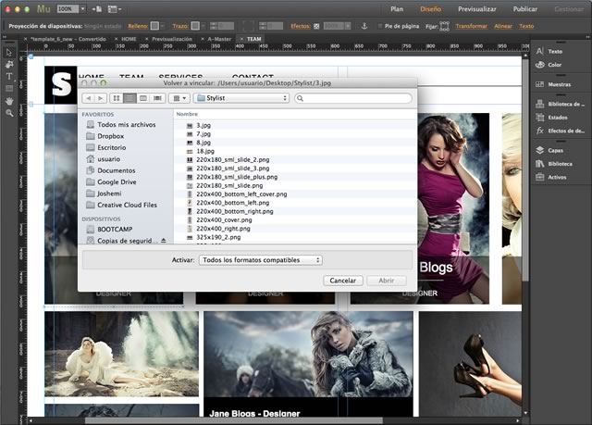Open the Capas layers panel
Viewport: 592px width, 425px height.
(549, 150)
